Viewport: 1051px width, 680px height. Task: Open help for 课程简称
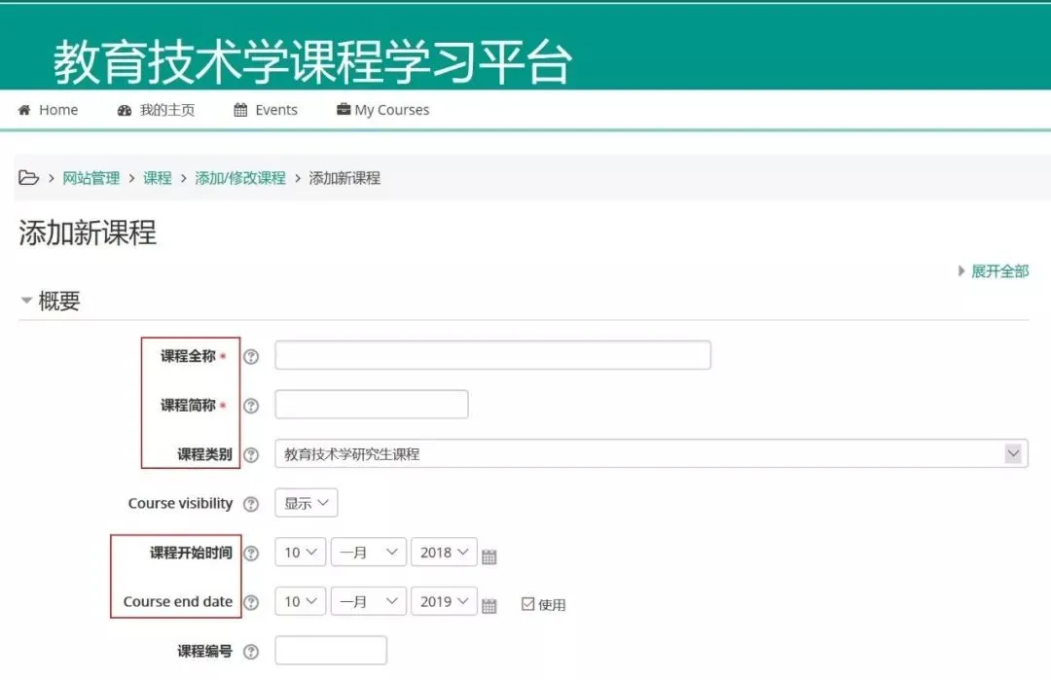251,406
